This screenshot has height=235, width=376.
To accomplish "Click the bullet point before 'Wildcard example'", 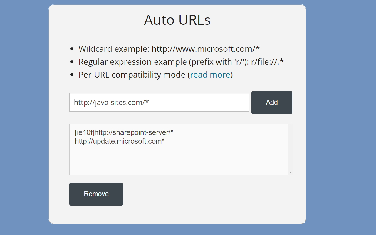I will coord(72,49).
